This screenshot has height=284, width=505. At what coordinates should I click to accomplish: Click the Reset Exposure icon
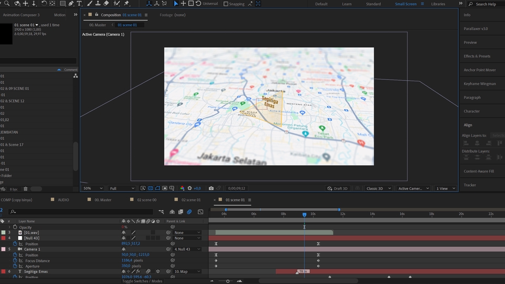(x=190, y=188)
